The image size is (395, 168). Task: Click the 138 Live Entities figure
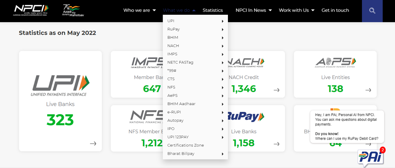coord(335,89)
